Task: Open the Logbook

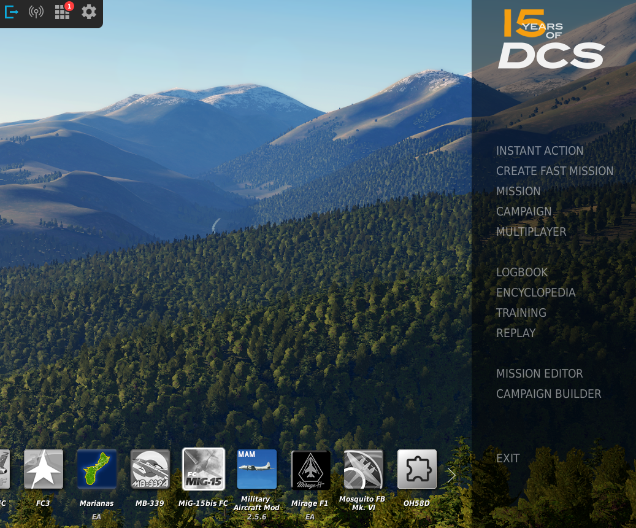Action: click(522, 273)
